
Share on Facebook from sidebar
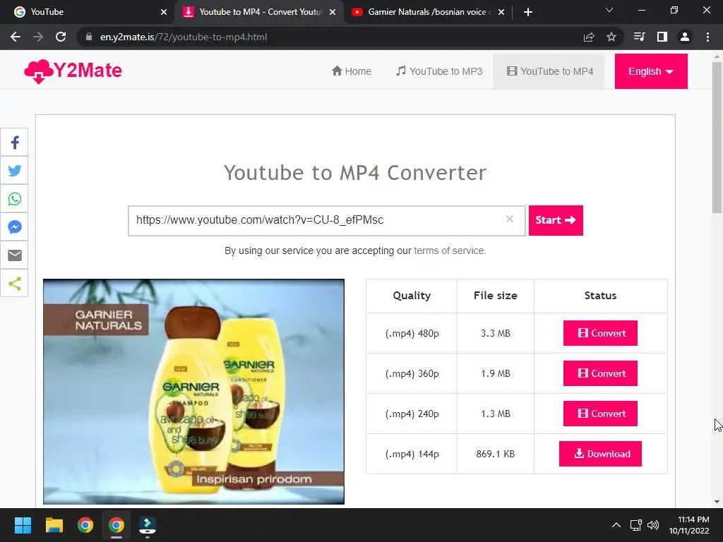(x=14, y=143)
